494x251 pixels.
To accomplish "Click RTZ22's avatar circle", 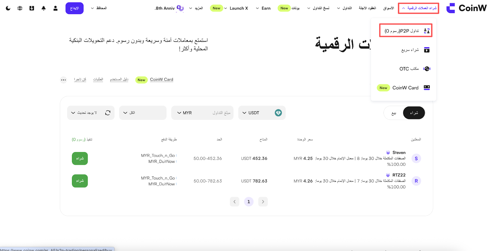I will pyautogui.click(x=416, y=181).
